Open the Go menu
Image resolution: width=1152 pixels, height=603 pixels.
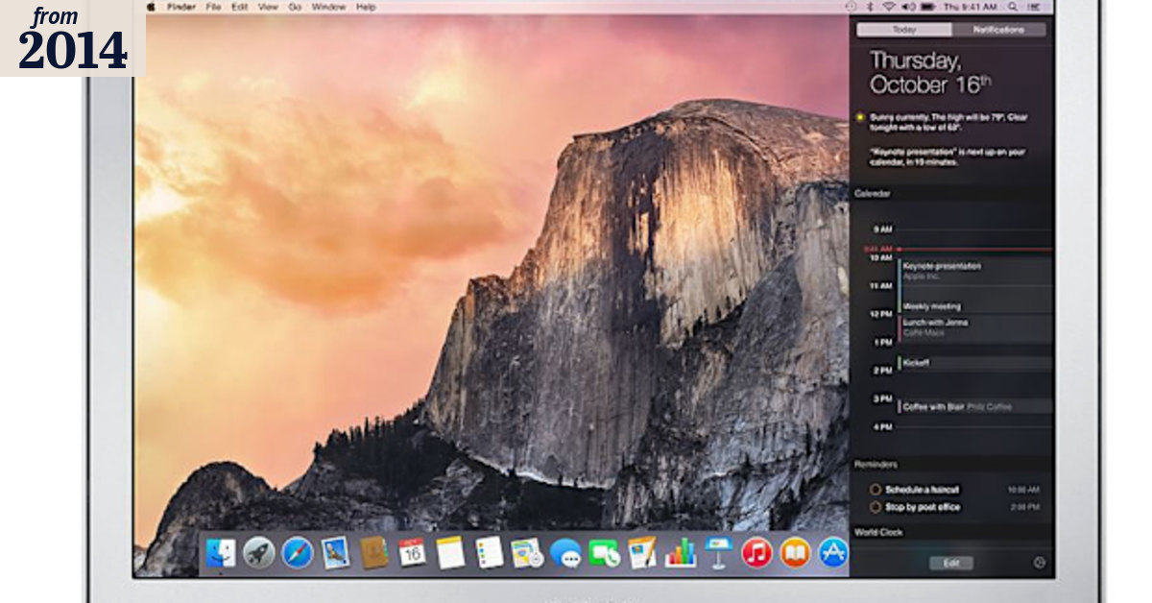[x=295, y=7]
